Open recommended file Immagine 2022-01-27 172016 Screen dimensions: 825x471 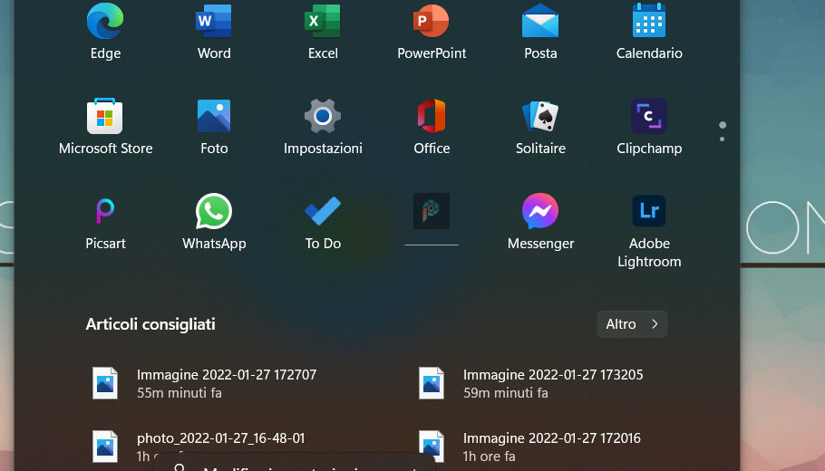pos(551,446)
